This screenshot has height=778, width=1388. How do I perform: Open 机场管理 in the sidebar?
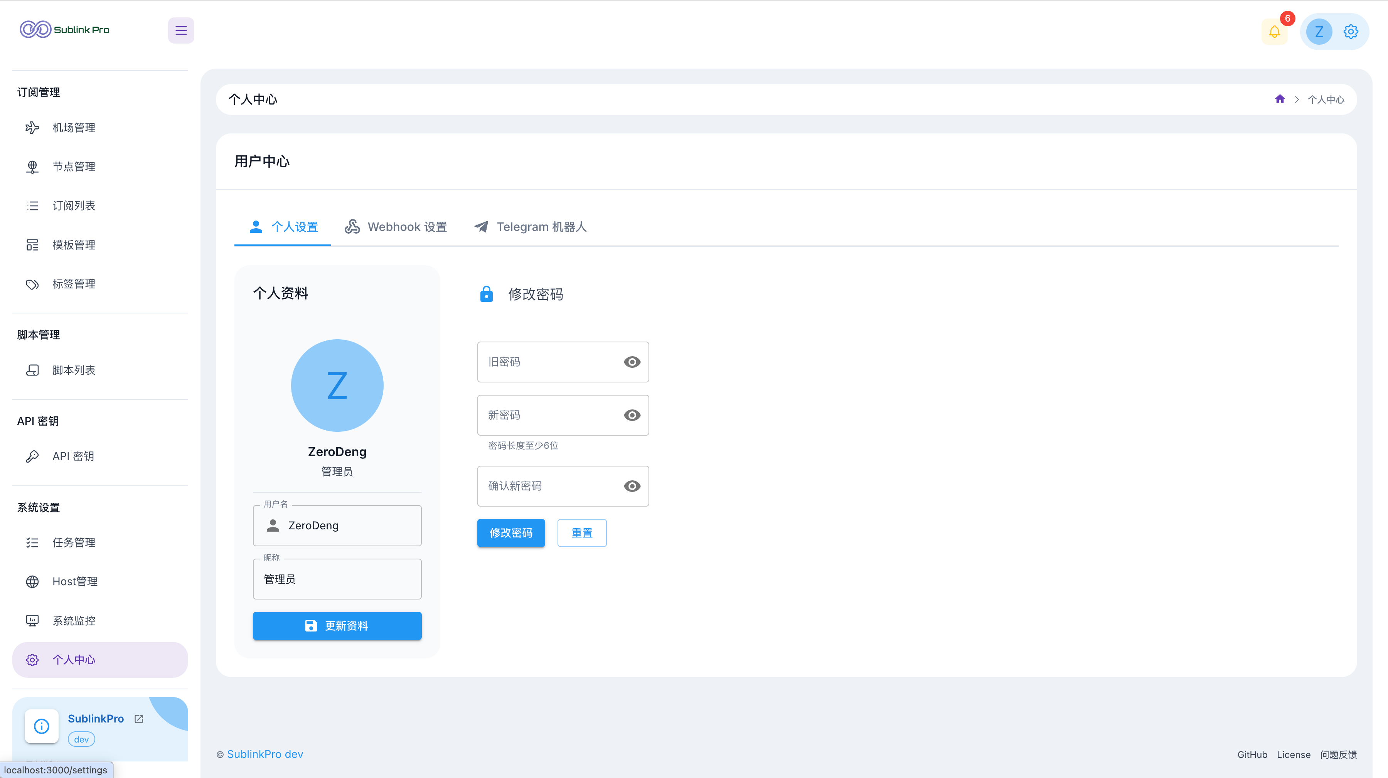100,128
